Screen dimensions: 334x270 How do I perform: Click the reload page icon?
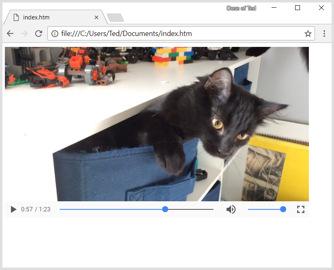(39, 34)
